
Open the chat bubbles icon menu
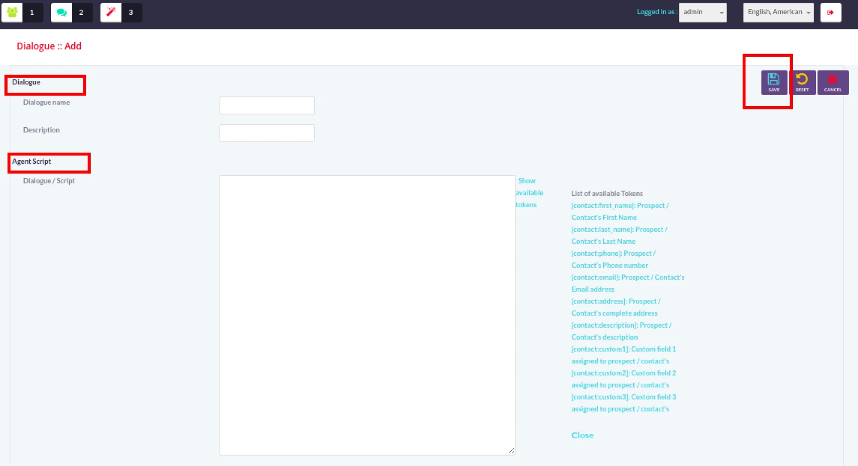pyautogui.click(x=62, y=12)
